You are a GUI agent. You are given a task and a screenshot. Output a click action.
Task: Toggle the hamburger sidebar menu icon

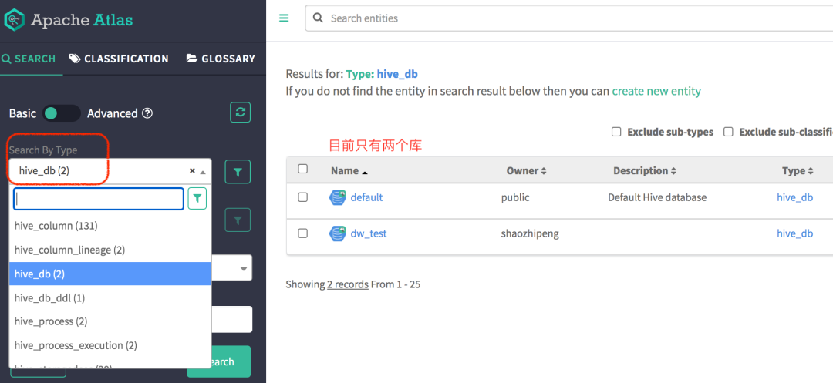(x=284, y=18)
